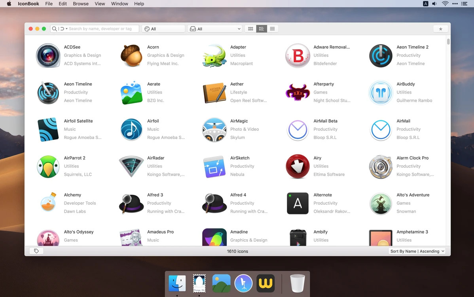This screenshot has height=297, width=474.
Task: Select the Acorn app icon
Action: pos(131,55)
